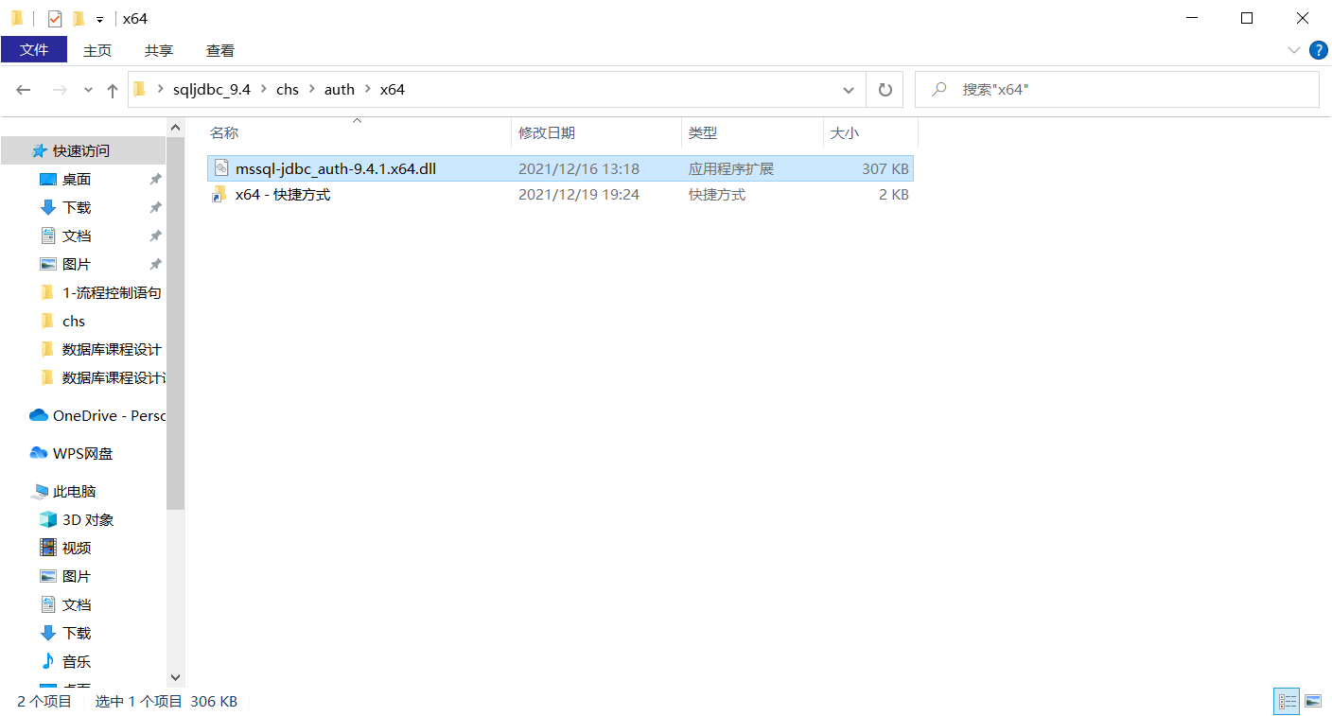This screenshot has height=716, width=1332.
Task: Click the navigation pane scroll down arrow
Action: (x=175, y=677)
